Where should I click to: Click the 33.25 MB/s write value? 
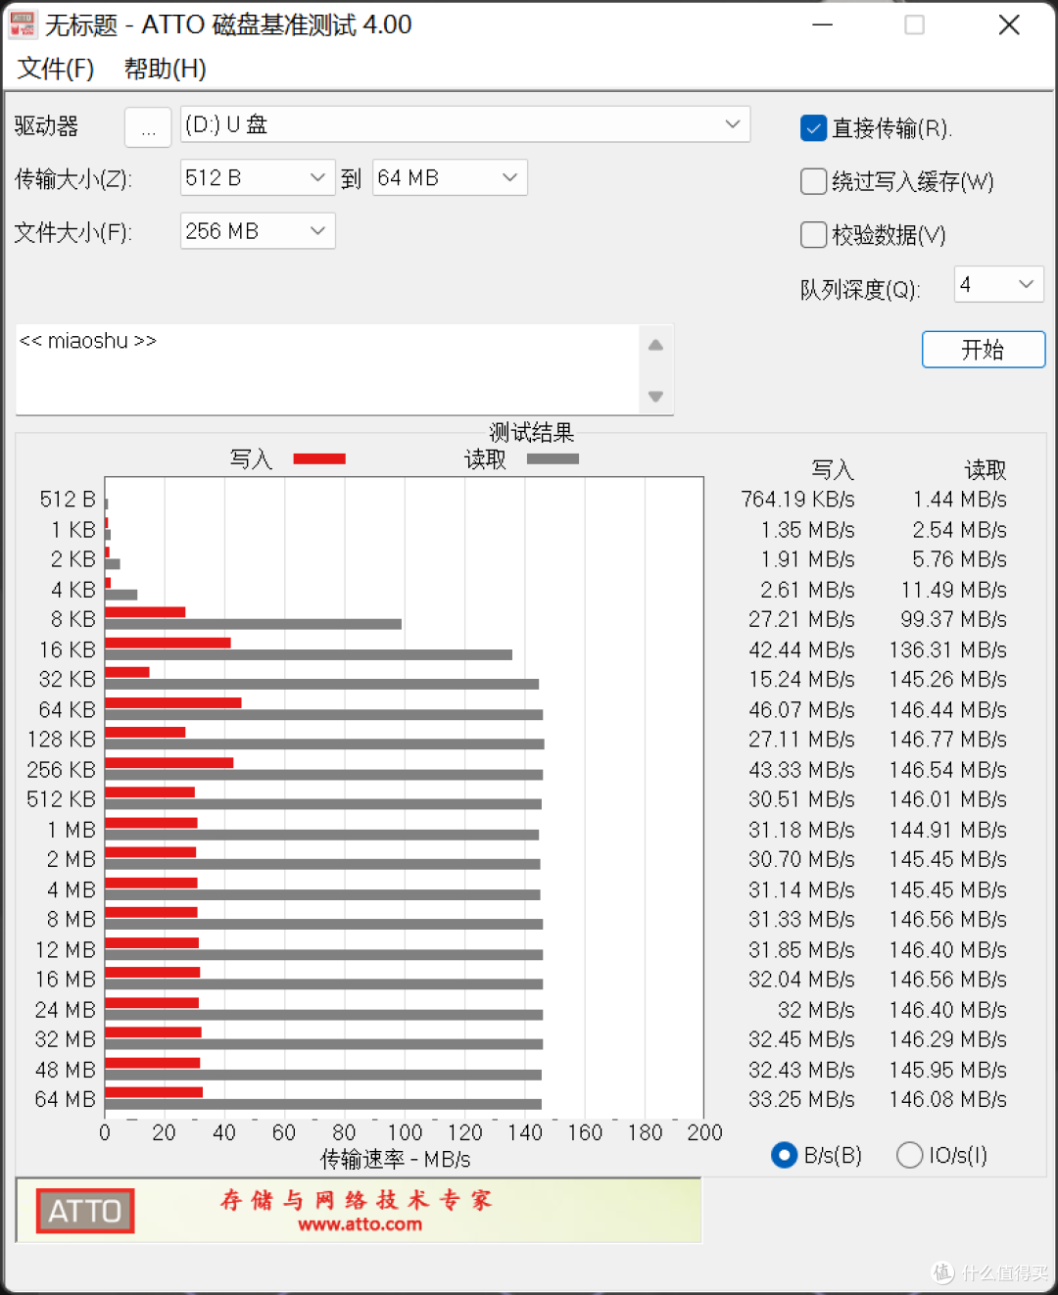[801, 1099]
